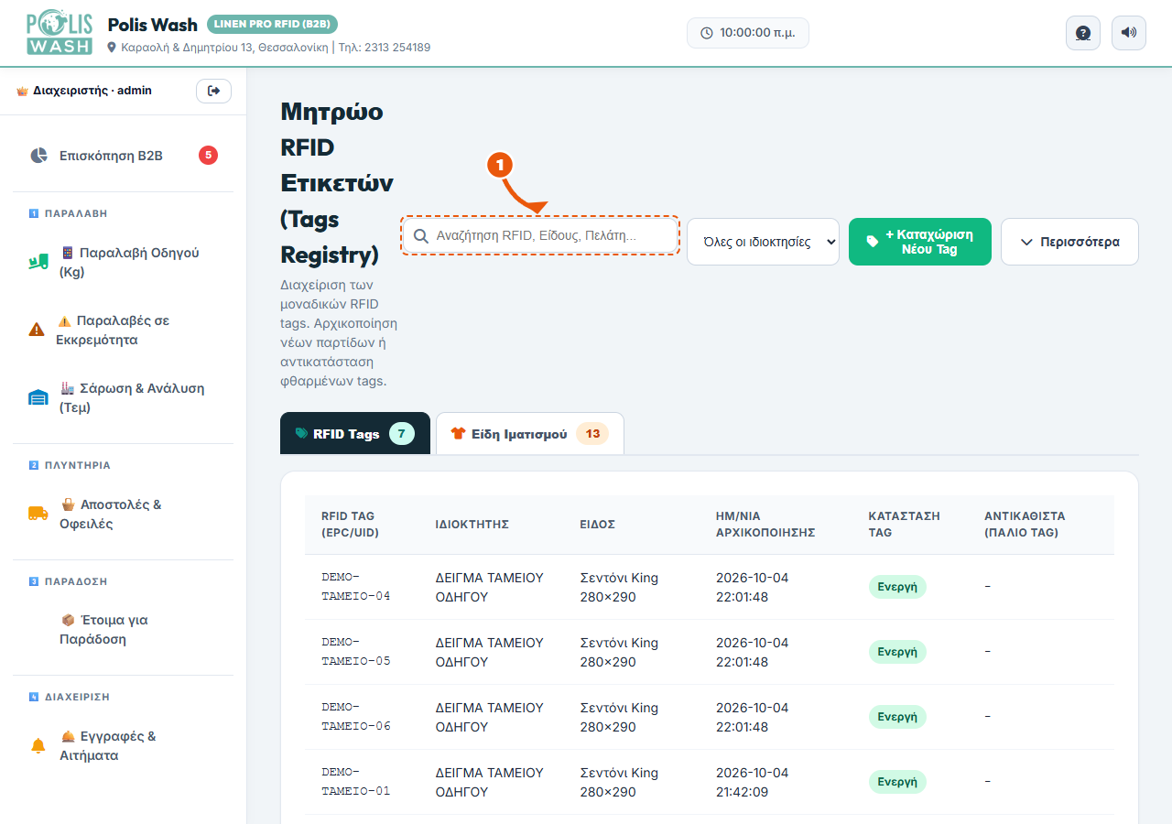The height and width of the screenshot is (824, 1172).
Task: Switch to the RFID Tags tab
Action: (x=355, y=433)
